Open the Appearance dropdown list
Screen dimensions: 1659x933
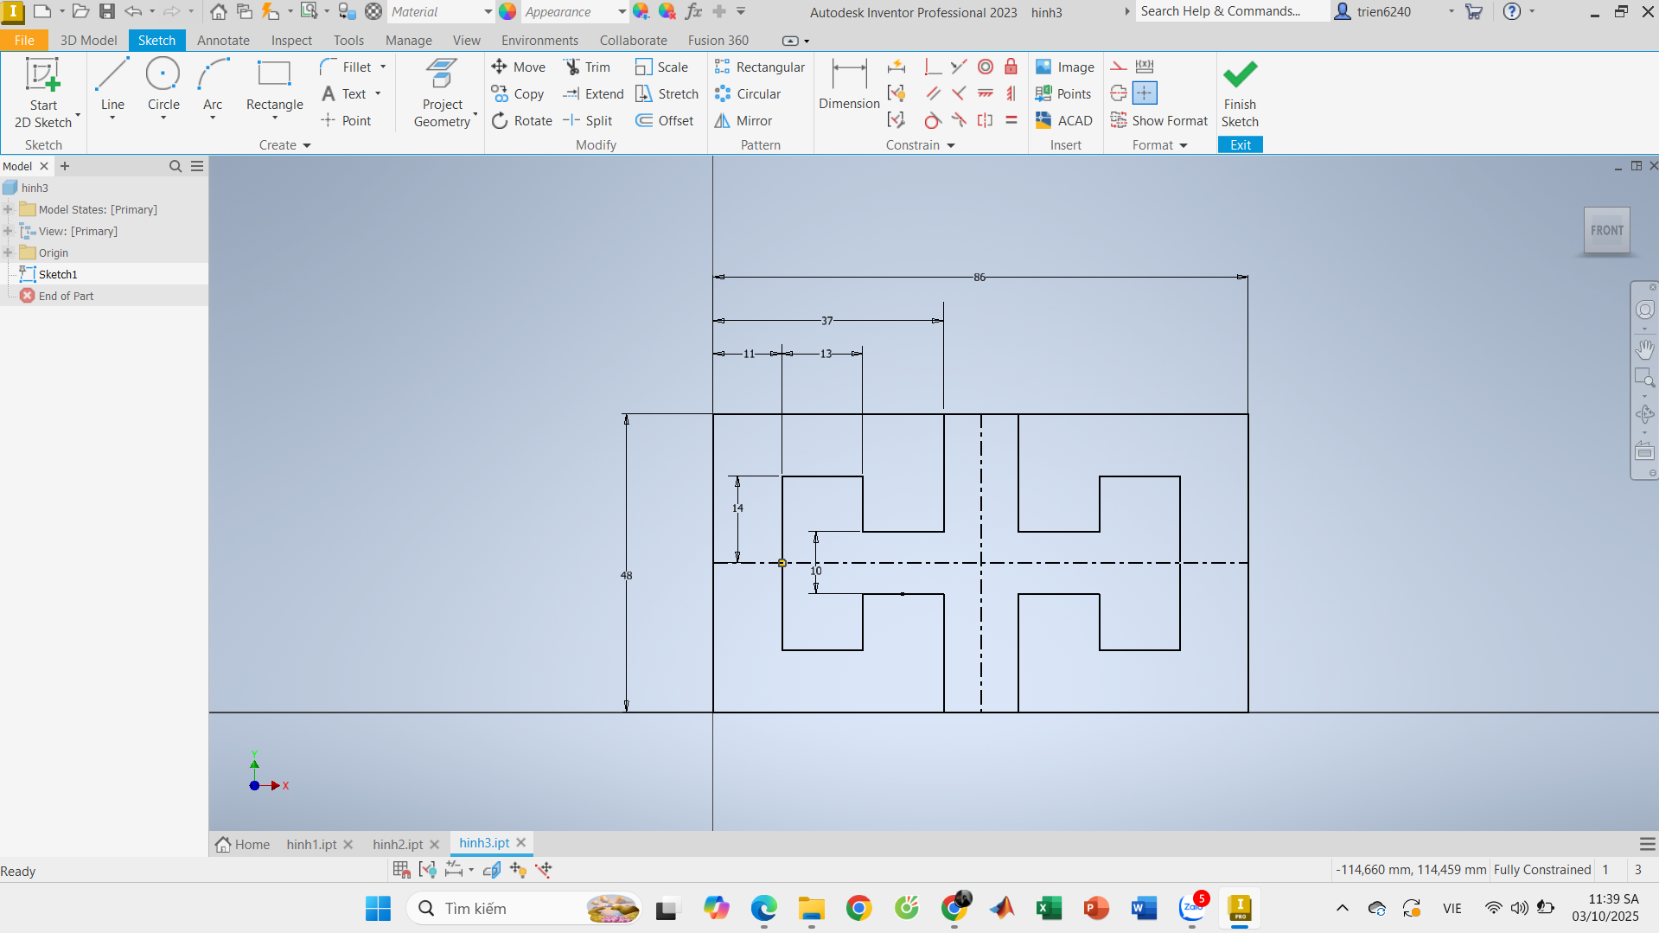pyautogui.click(x=621, y=12)
